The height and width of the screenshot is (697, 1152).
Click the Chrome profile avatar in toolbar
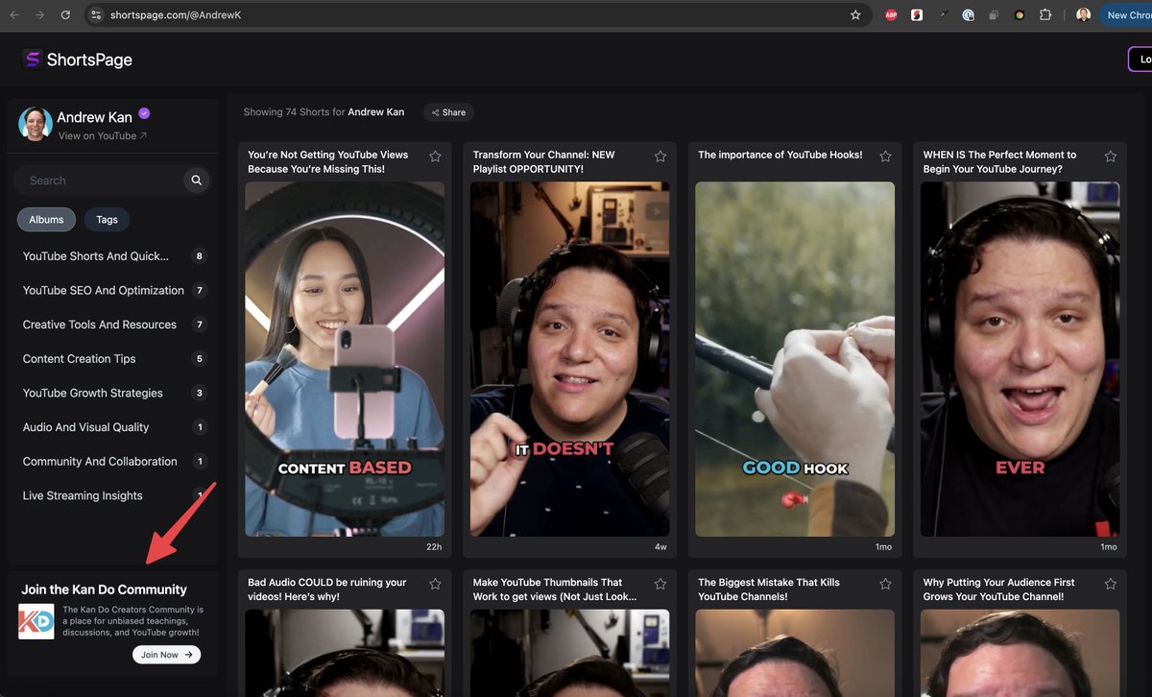tap(1083, 15)
